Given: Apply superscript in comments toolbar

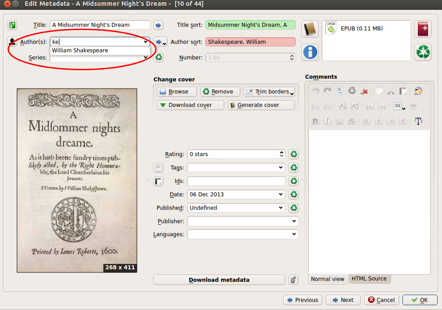Looking at the screenshot, I should point(343,106).
